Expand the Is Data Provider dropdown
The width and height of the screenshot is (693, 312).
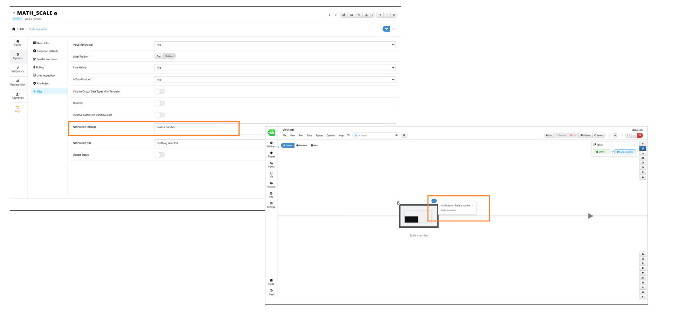click(x=274, y=79)
